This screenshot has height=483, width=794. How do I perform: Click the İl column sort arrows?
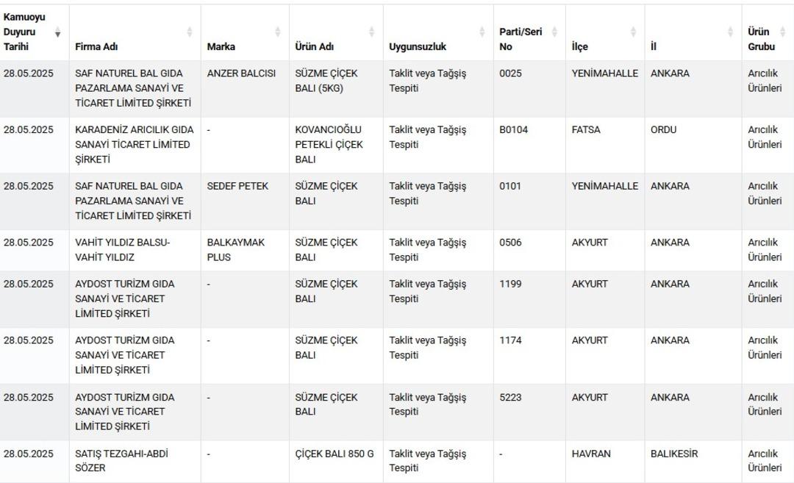coord(730,32)
